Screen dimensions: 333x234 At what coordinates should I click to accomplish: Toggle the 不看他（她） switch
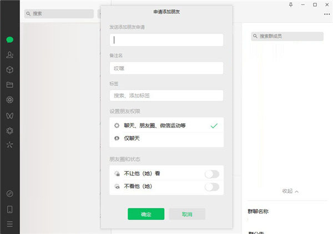(x=211, y=187)
